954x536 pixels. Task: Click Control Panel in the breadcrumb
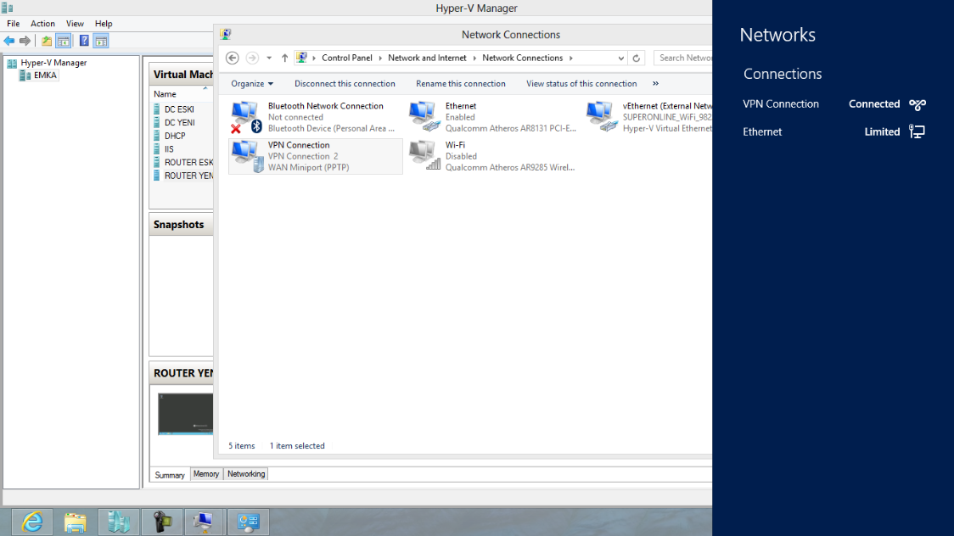(x=347, y=58)
